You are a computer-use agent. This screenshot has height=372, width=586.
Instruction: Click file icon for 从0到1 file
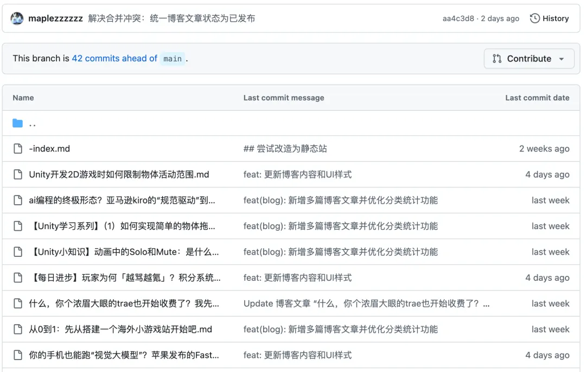17,330
